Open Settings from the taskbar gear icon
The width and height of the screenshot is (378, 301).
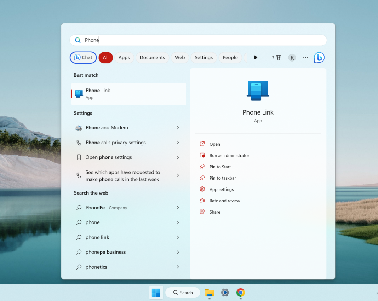pyautogui.click(x=225, y=293)
